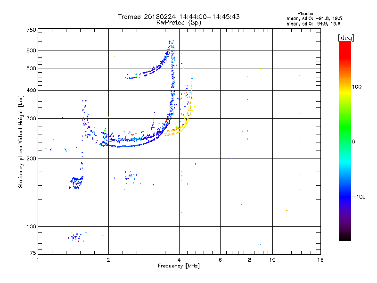
Task: Click the blue point cluster below 100 km
Action: click(x=76, y=237)
